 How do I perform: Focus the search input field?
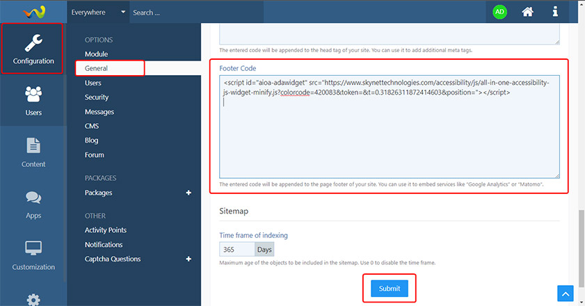point(196,13)
